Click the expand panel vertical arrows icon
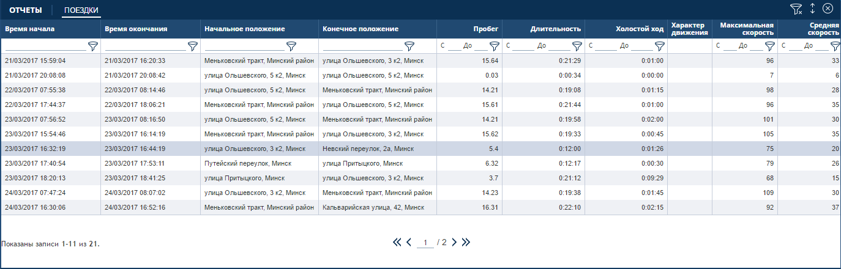Screen dimensions: 841x269 [812, 9]
